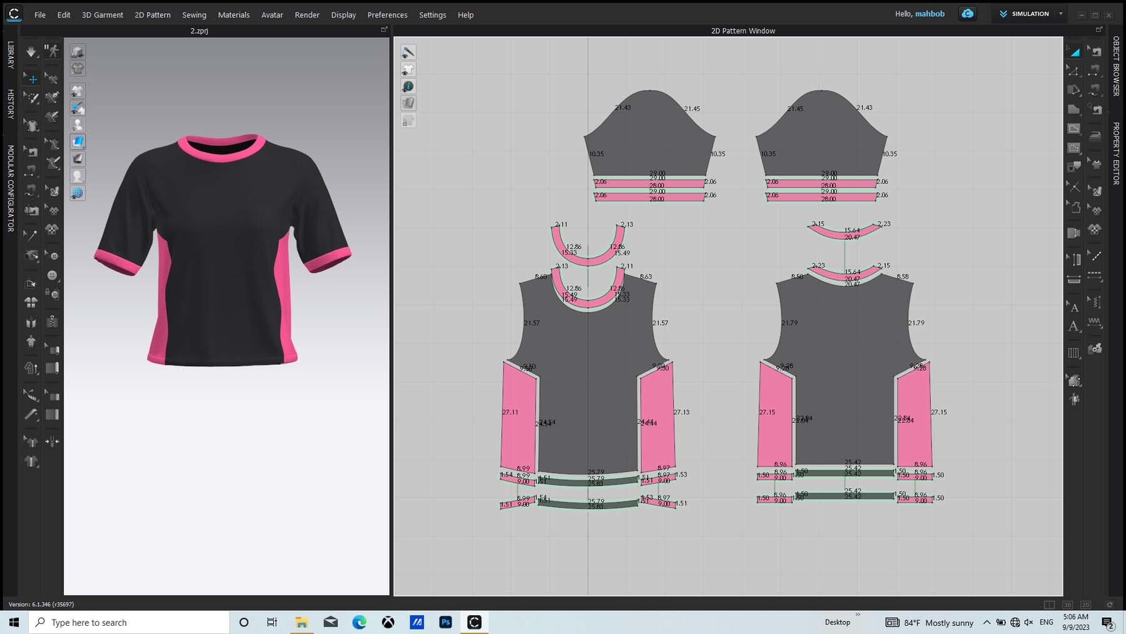Pick the Steam iron tool

[1095, 135]
